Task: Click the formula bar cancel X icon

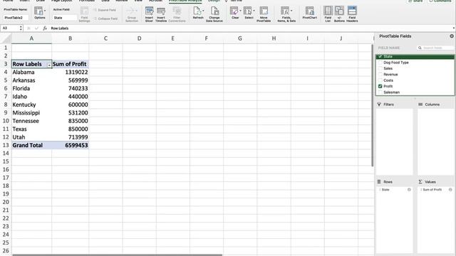Action: (x=28, y=28)
